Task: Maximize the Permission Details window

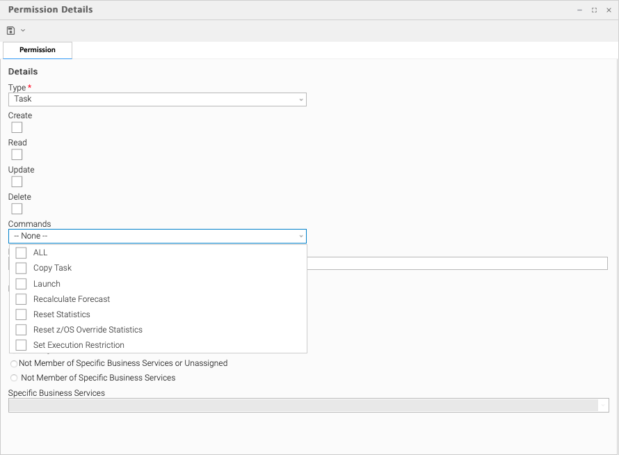Action: coord(594,10)
